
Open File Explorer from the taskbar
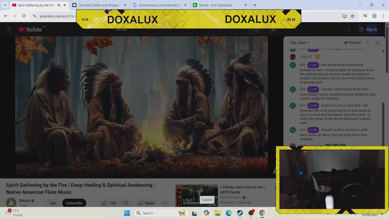(218, 213)
